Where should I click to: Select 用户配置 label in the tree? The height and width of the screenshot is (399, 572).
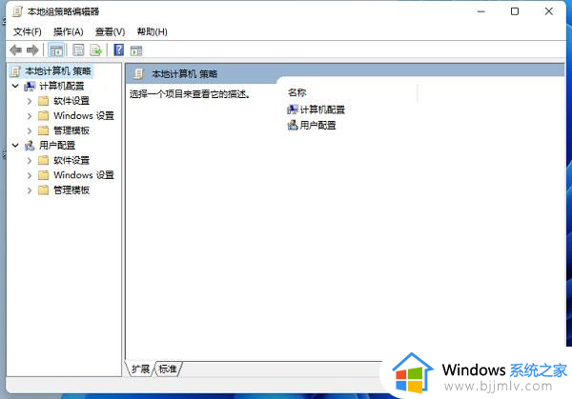click(x=57, y=146)
